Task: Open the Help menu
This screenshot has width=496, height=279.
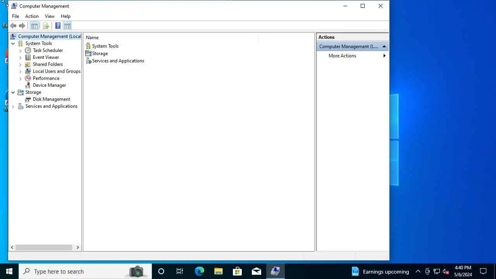Action: (65, 16)
